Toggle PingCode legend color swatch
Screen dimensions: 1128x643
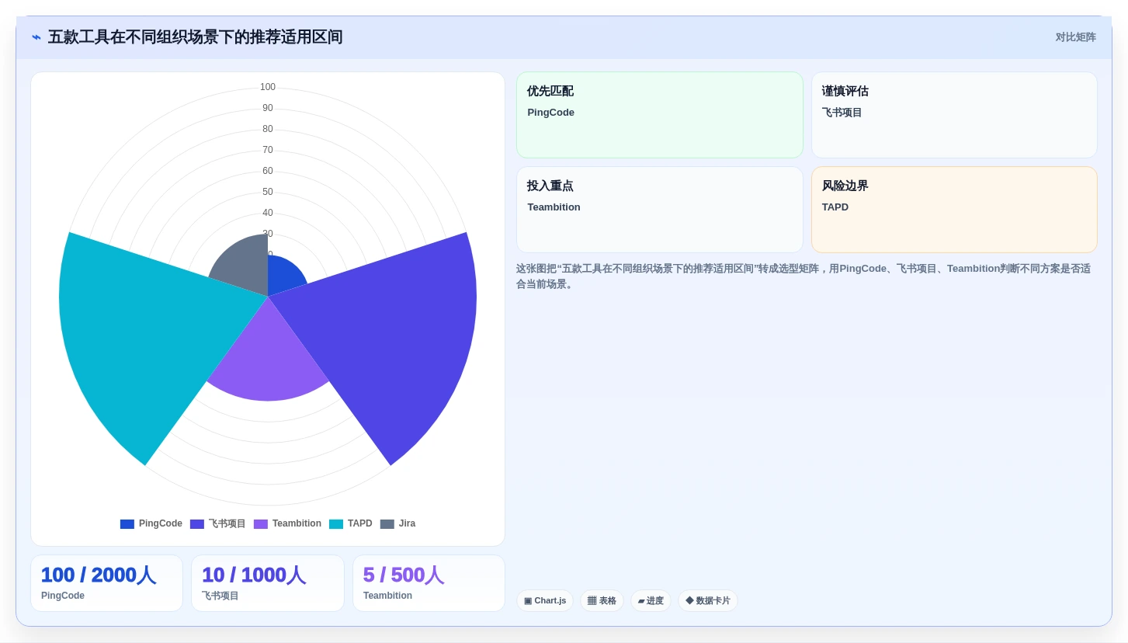127,524
